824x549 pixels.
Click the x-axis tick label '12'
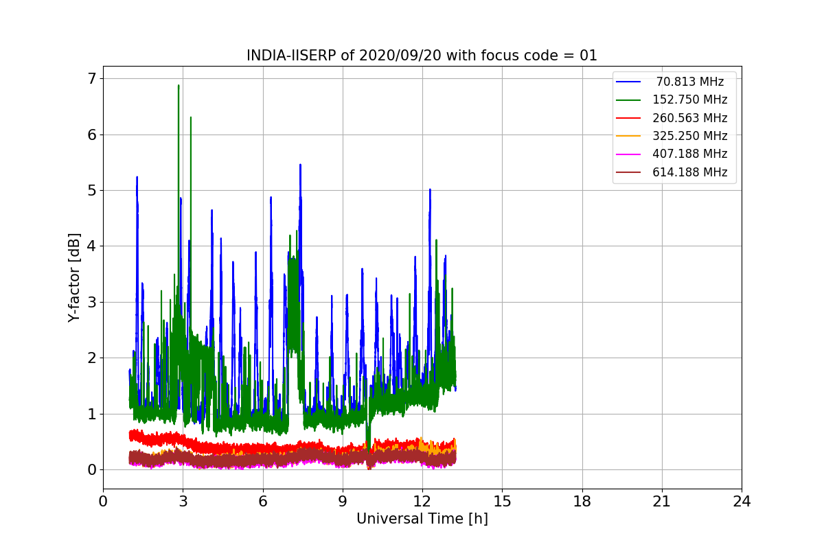tap(422, 502)
